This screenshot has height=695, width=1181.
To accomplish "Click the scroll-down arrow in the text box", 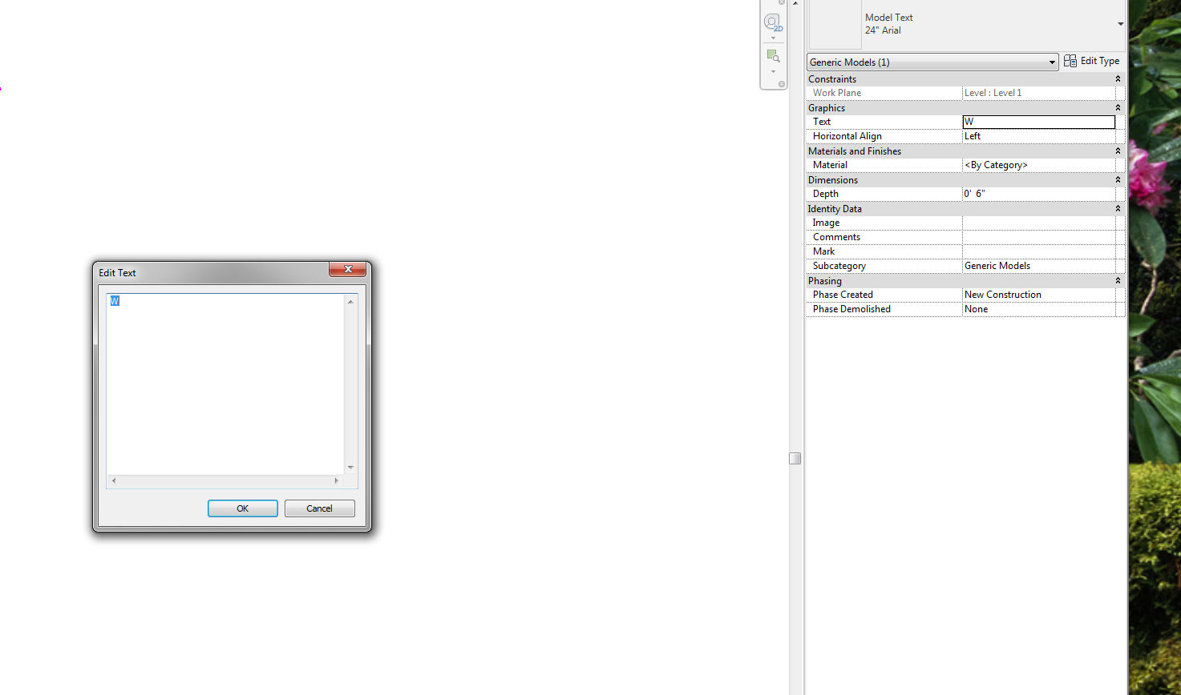I will coord(350,465).
